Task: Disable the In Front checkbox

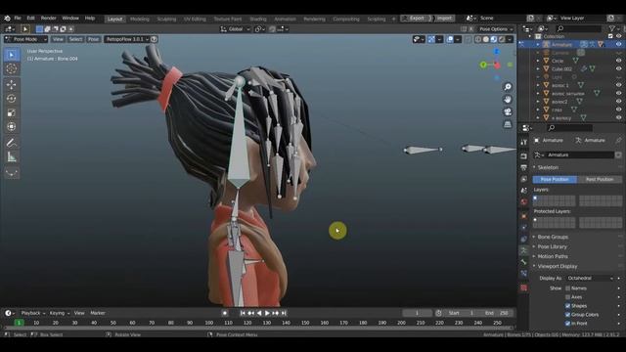Action: click(x=567, y=324)
